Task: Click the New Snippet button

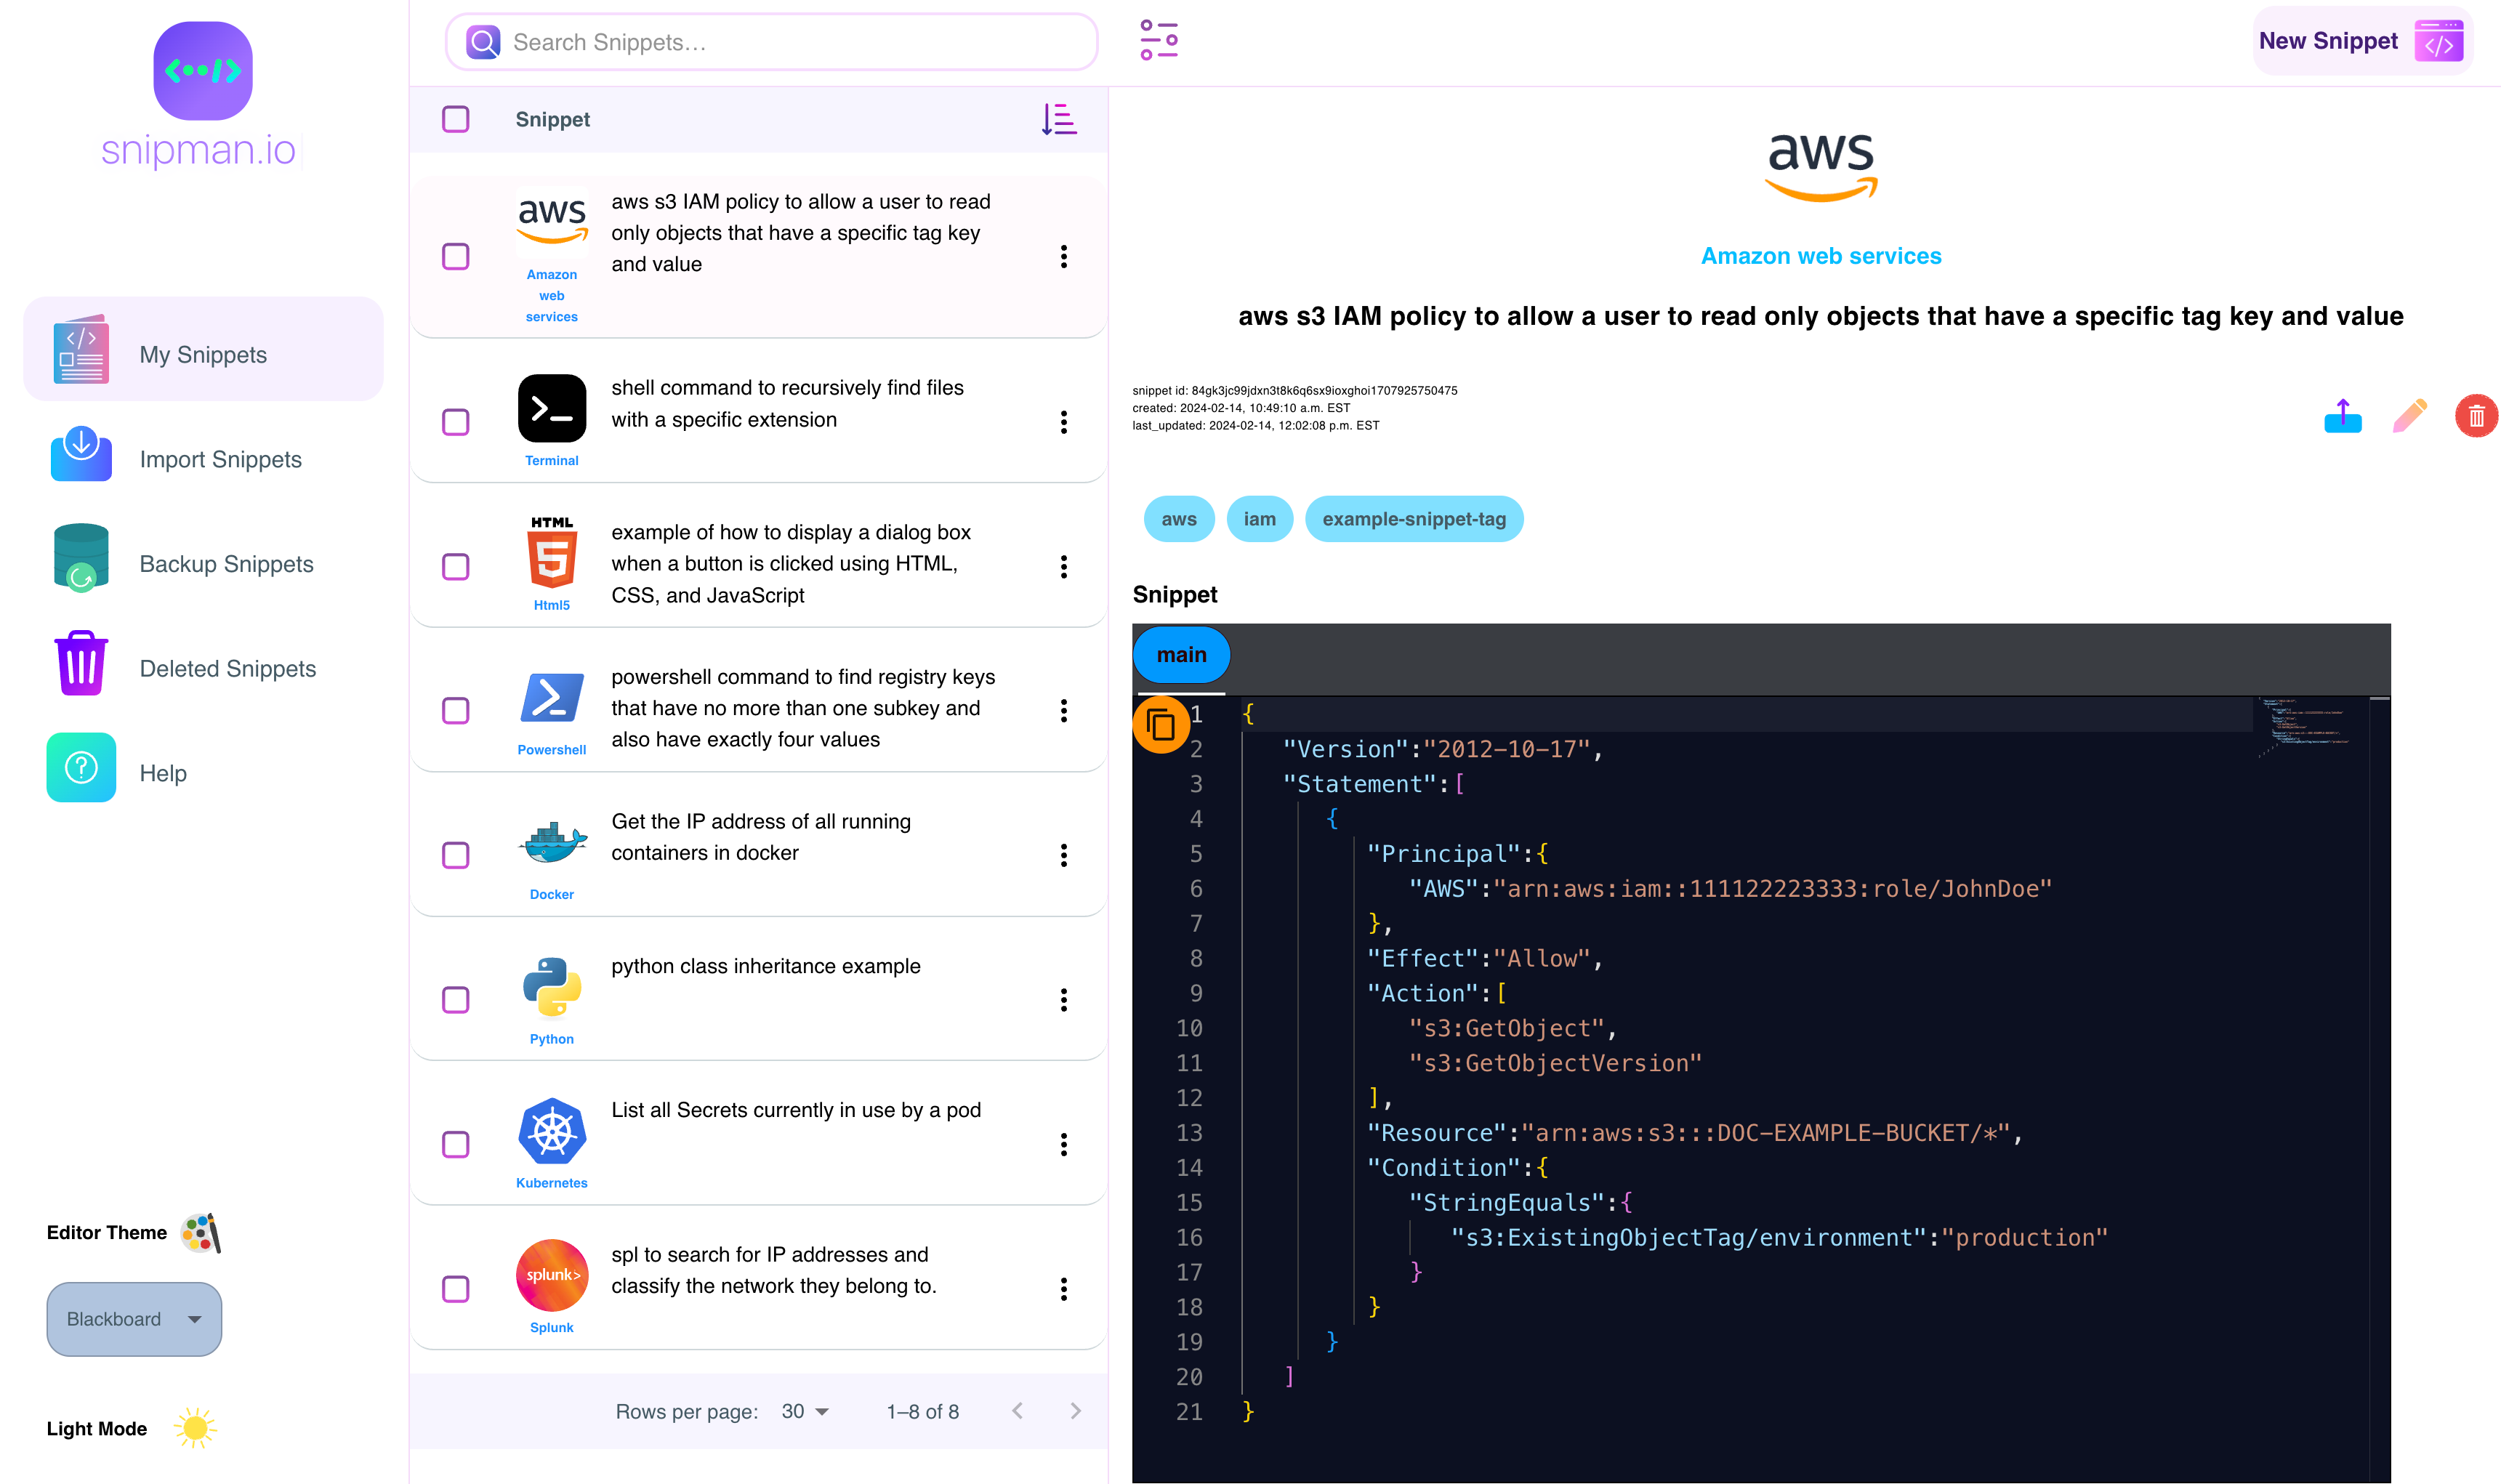Action: [2361, 41]
